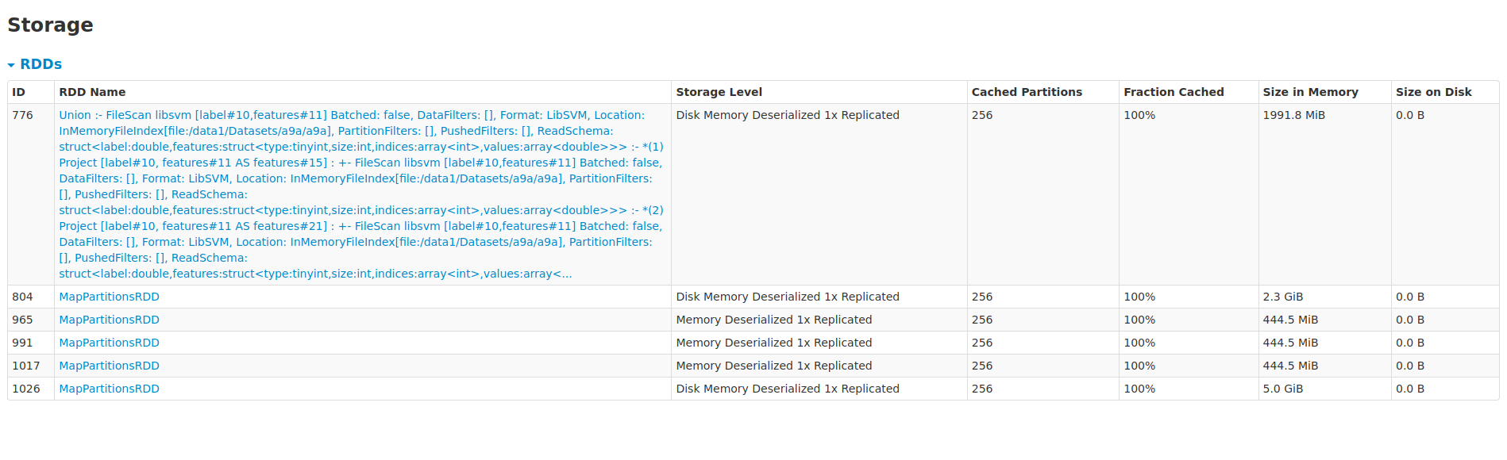Sort by Size in Memory header
Viewport: 1507px width, 460px height.
pos(1310,92)
